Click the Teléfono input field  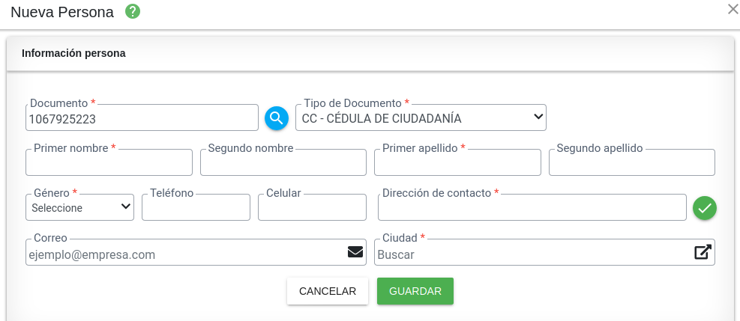[196, 207]
